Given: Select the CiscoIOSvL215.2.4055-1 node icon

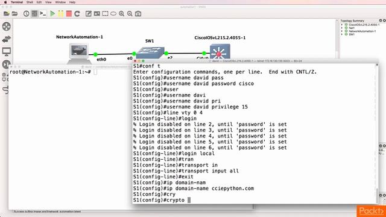Looking at the screenshot, I should (220, 52).
